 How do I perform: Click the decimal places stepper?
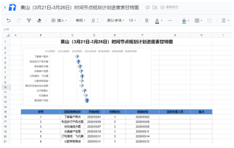pos(95,20)
